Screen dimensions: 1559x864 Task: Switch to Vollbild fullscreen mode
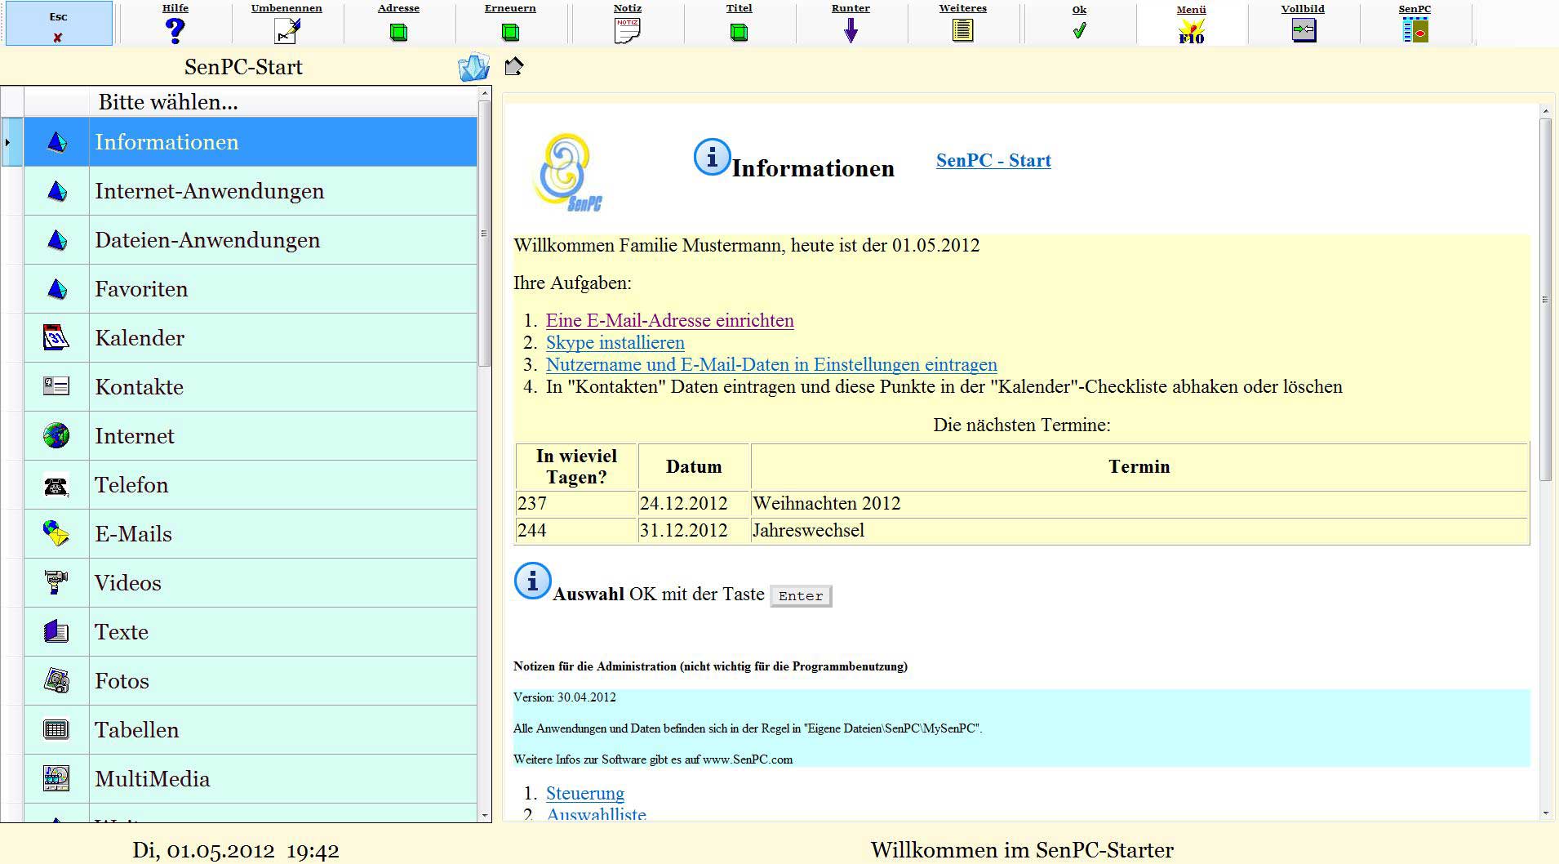tap(1303, 31)
